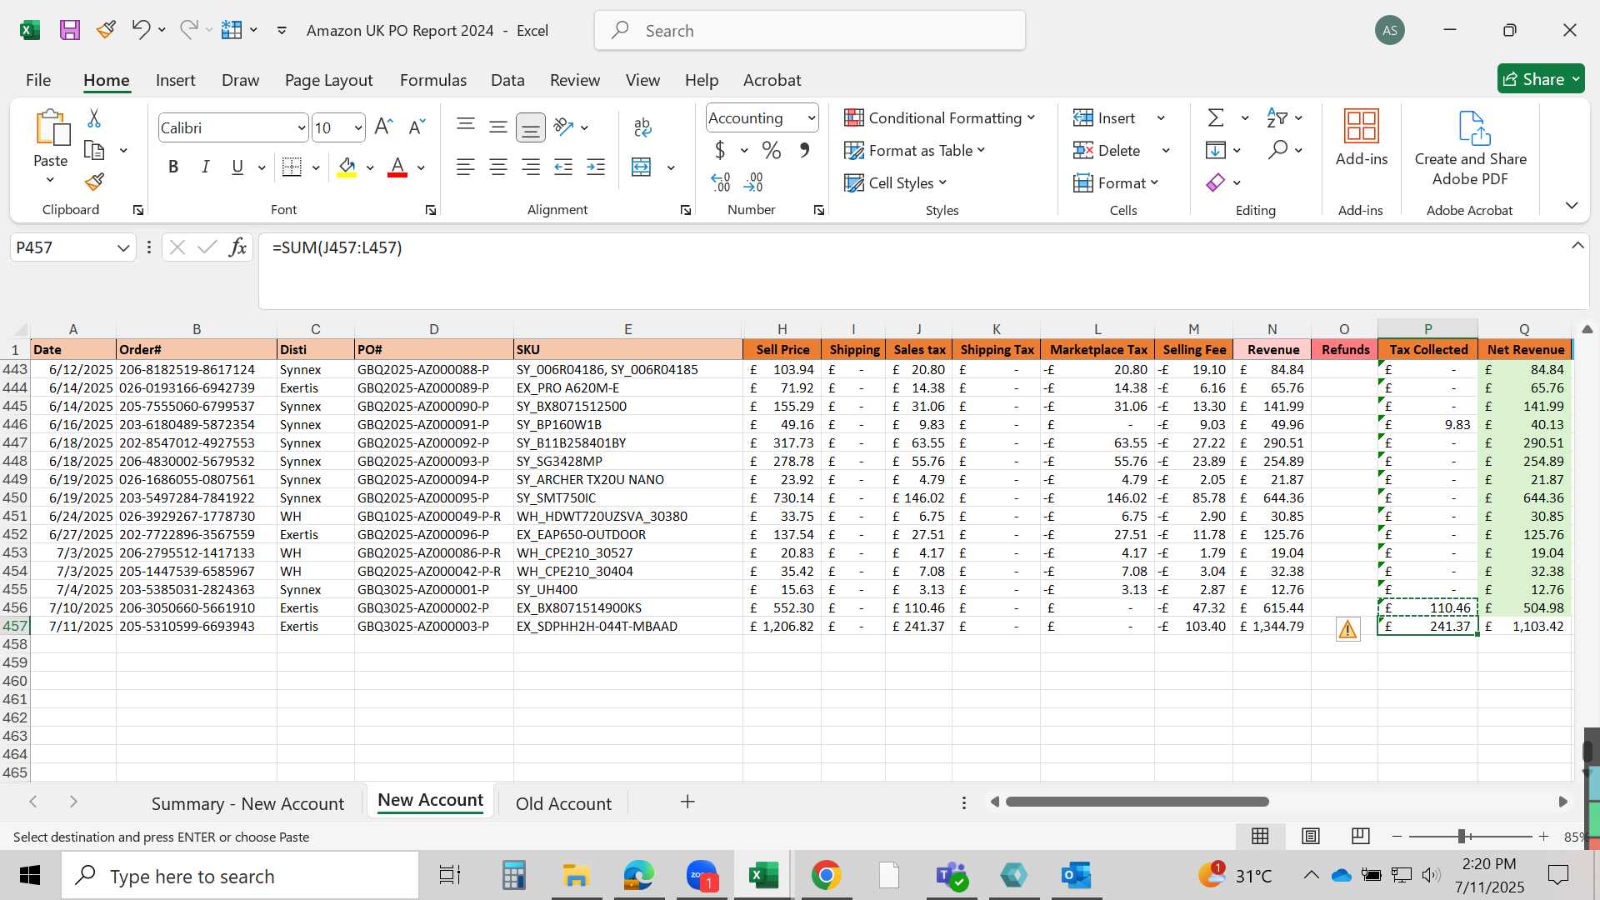Toggle Center horizontal alignment
This screenshot has width=1600, height=900.
coord(498,167)
